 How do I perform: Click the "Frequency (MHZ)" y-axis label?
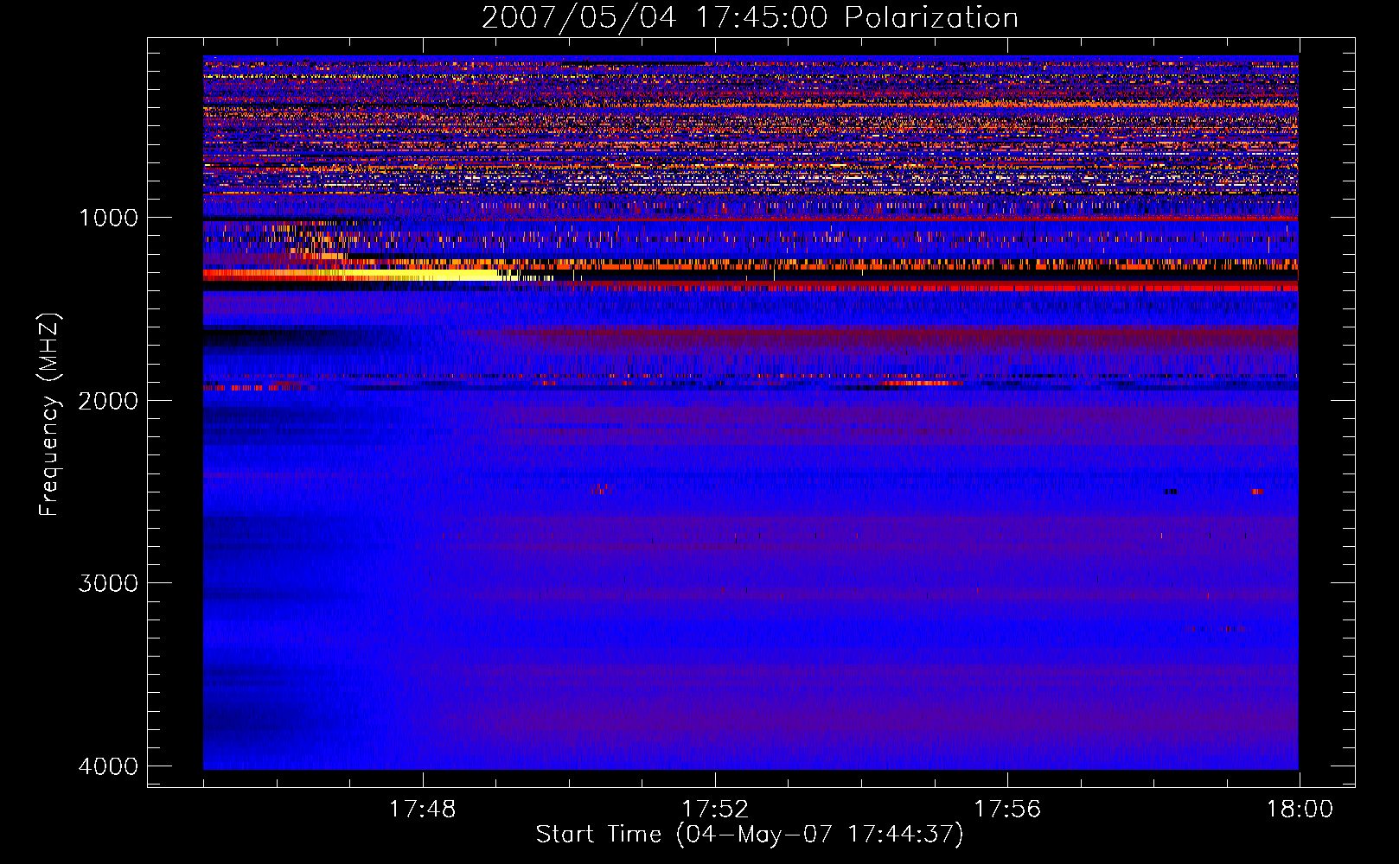49,415
